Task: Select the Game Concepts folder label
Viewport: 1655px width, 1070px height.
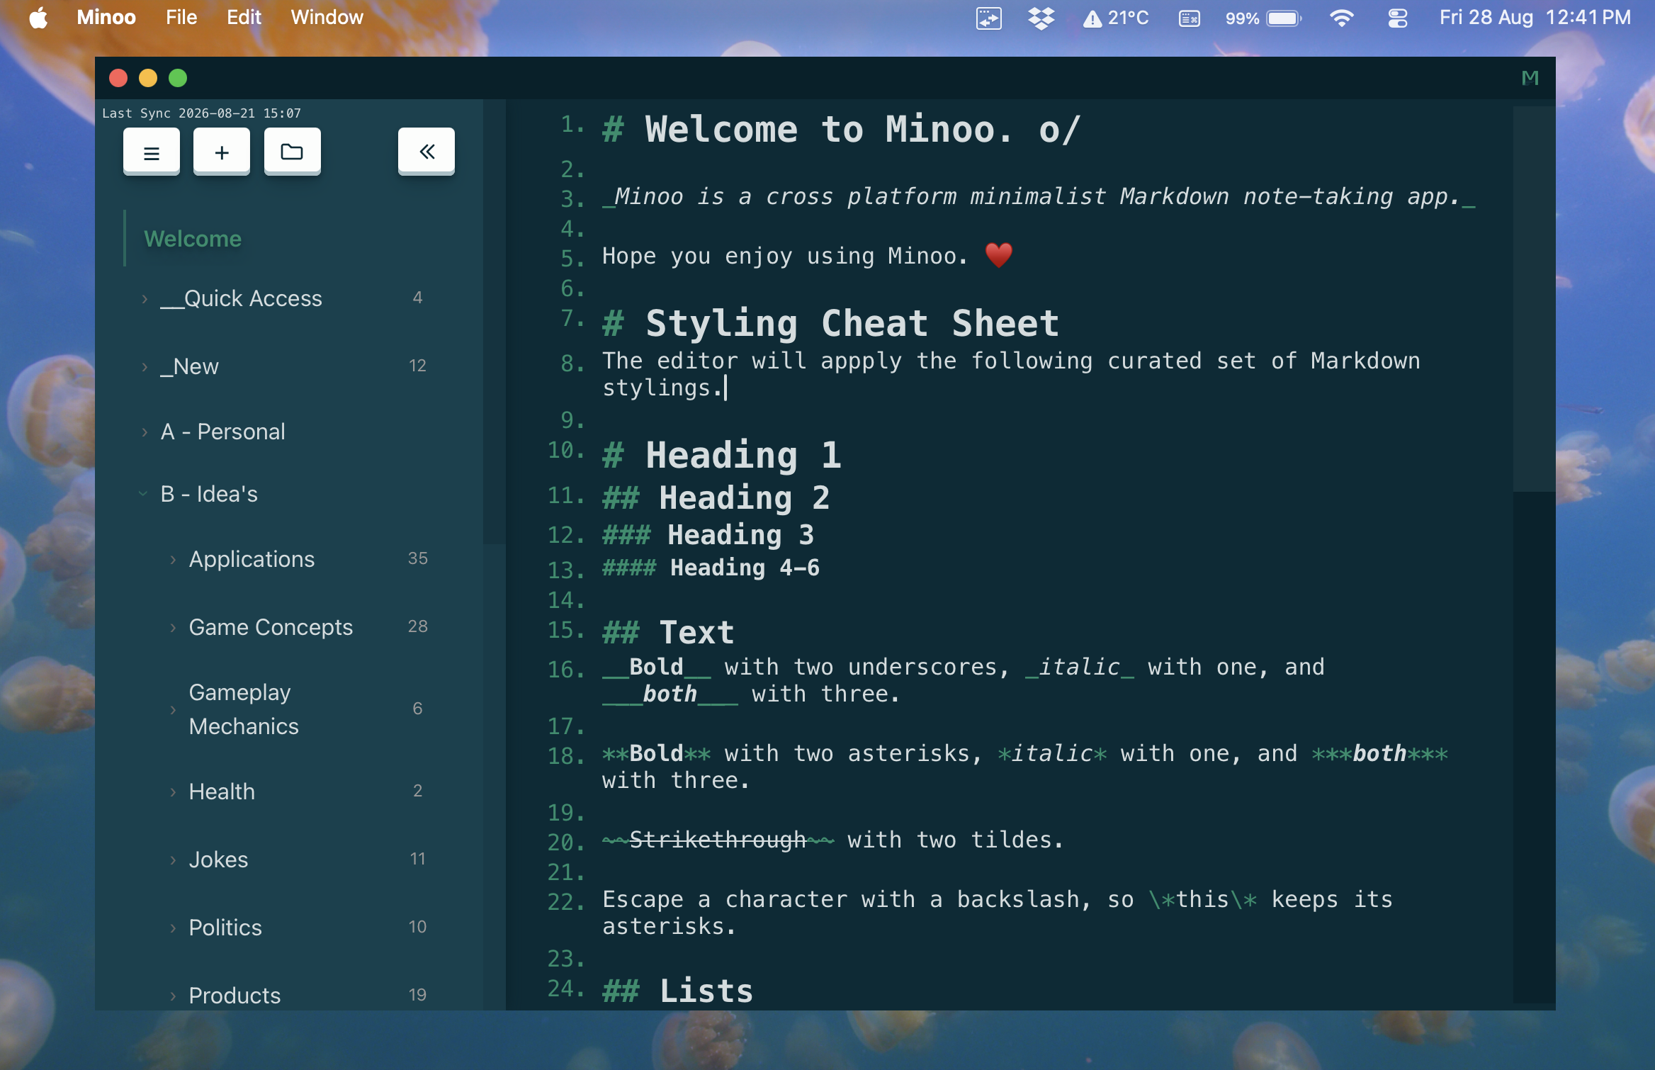Action: pyautogui.click(x=271, y=628)
